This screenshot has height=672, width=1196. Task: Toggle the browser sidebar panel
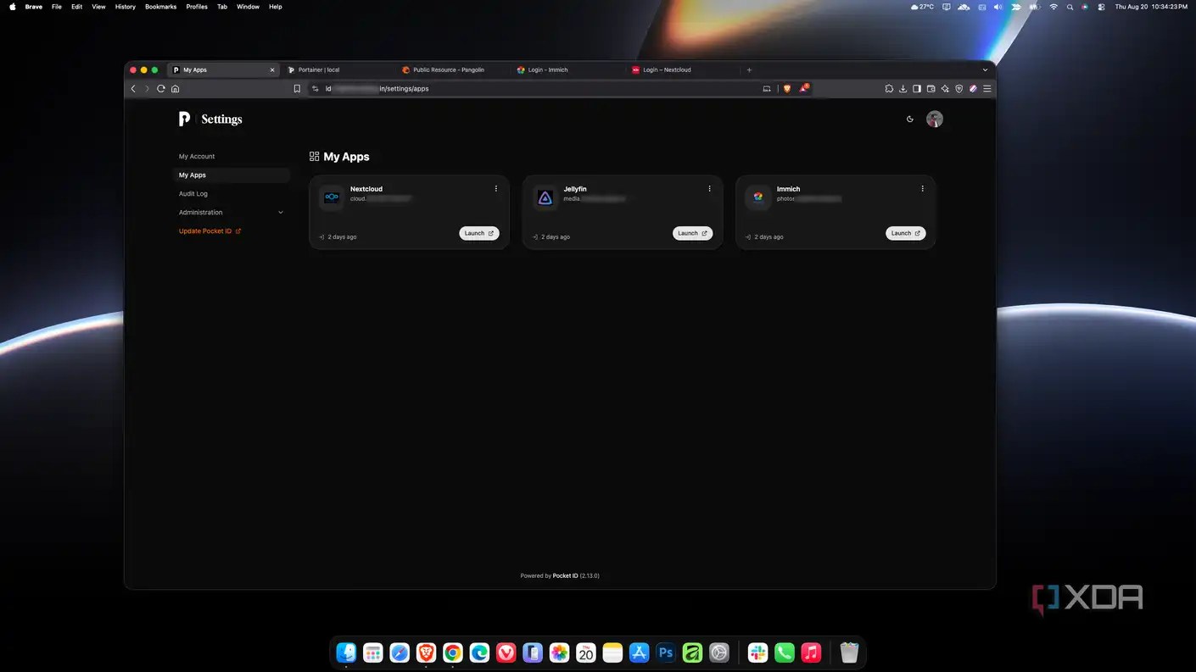(917, 89)
